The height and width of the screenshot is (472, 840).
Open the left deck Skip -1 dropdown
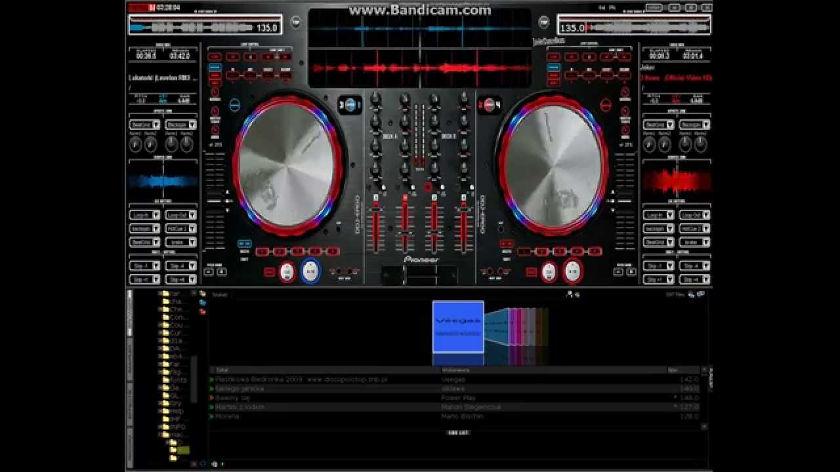[145, 265]
